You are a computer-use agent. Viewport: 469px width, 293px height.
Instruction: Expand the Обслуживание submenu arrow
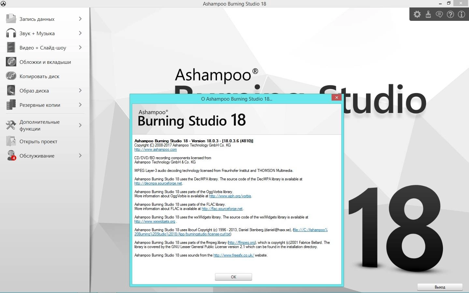click(x=80, y=156)
